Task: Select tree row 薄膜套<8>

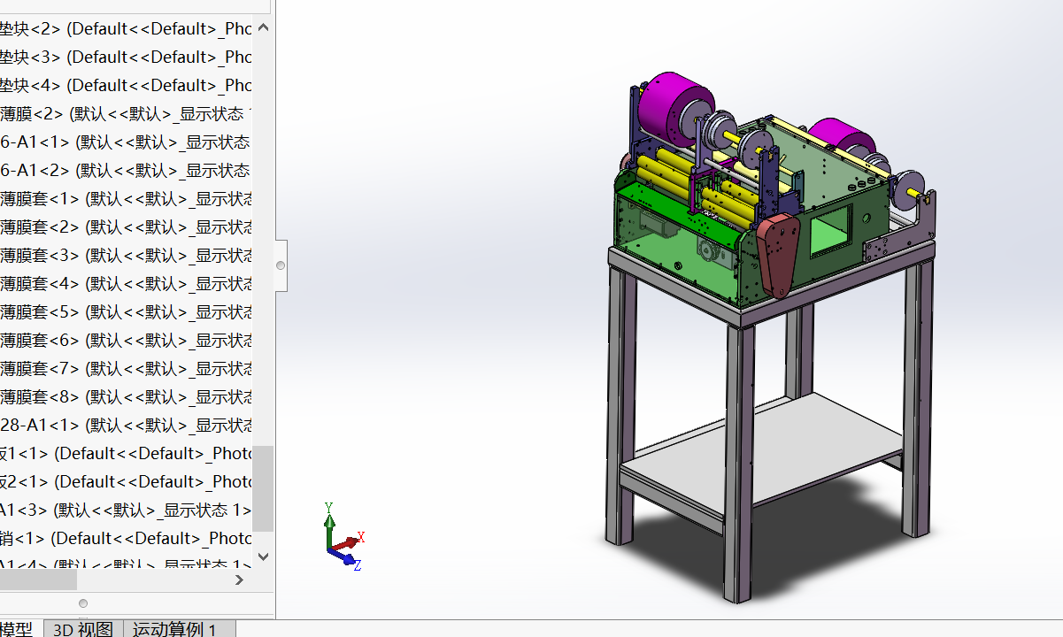Action: [126, 396]
